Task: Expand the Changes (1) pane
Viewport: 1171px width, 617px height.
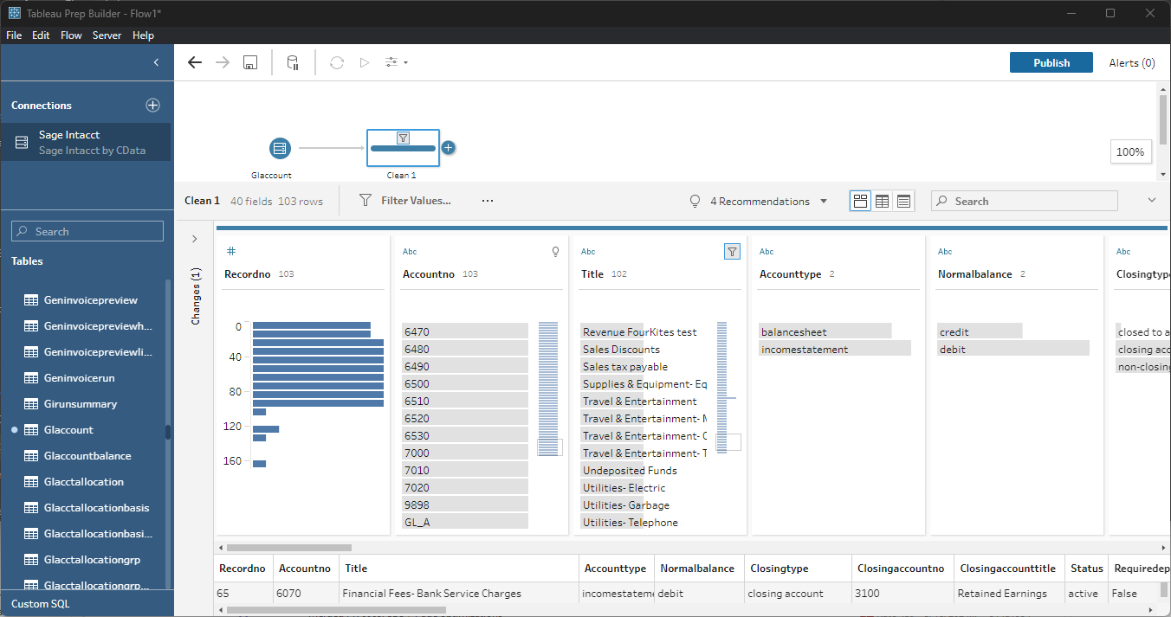Action: click(x=195, y=239)
